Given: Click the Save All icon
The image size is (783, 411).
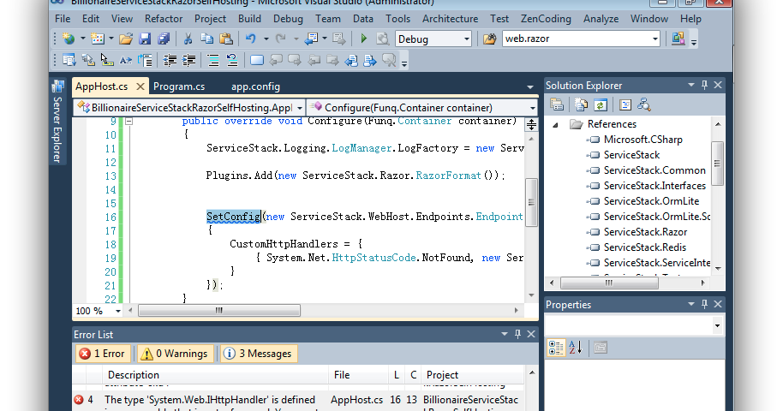Looking at the screenshot, I should (164, 39).
